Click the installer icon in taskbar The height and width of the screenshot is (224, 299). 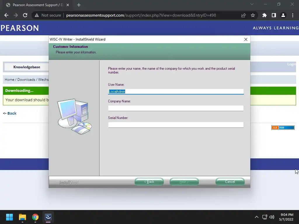point(48,217)
